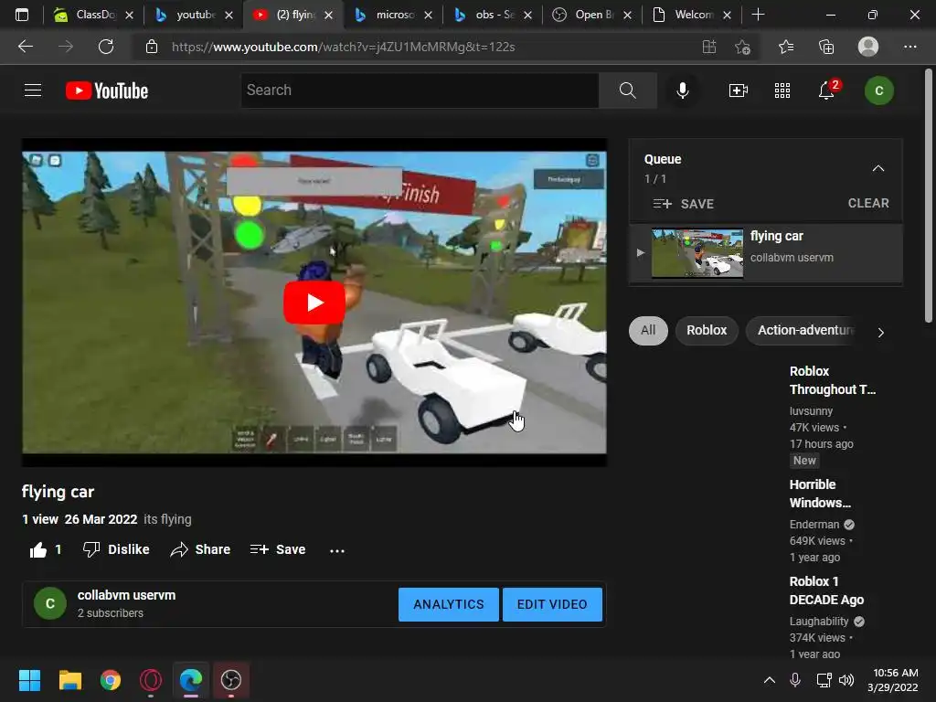
Task: Open OBS Studio from the taskbar
Action: coord(231,680)
